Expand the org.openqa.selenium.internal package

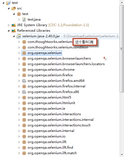pyautogui.click(x=19, y=131)
